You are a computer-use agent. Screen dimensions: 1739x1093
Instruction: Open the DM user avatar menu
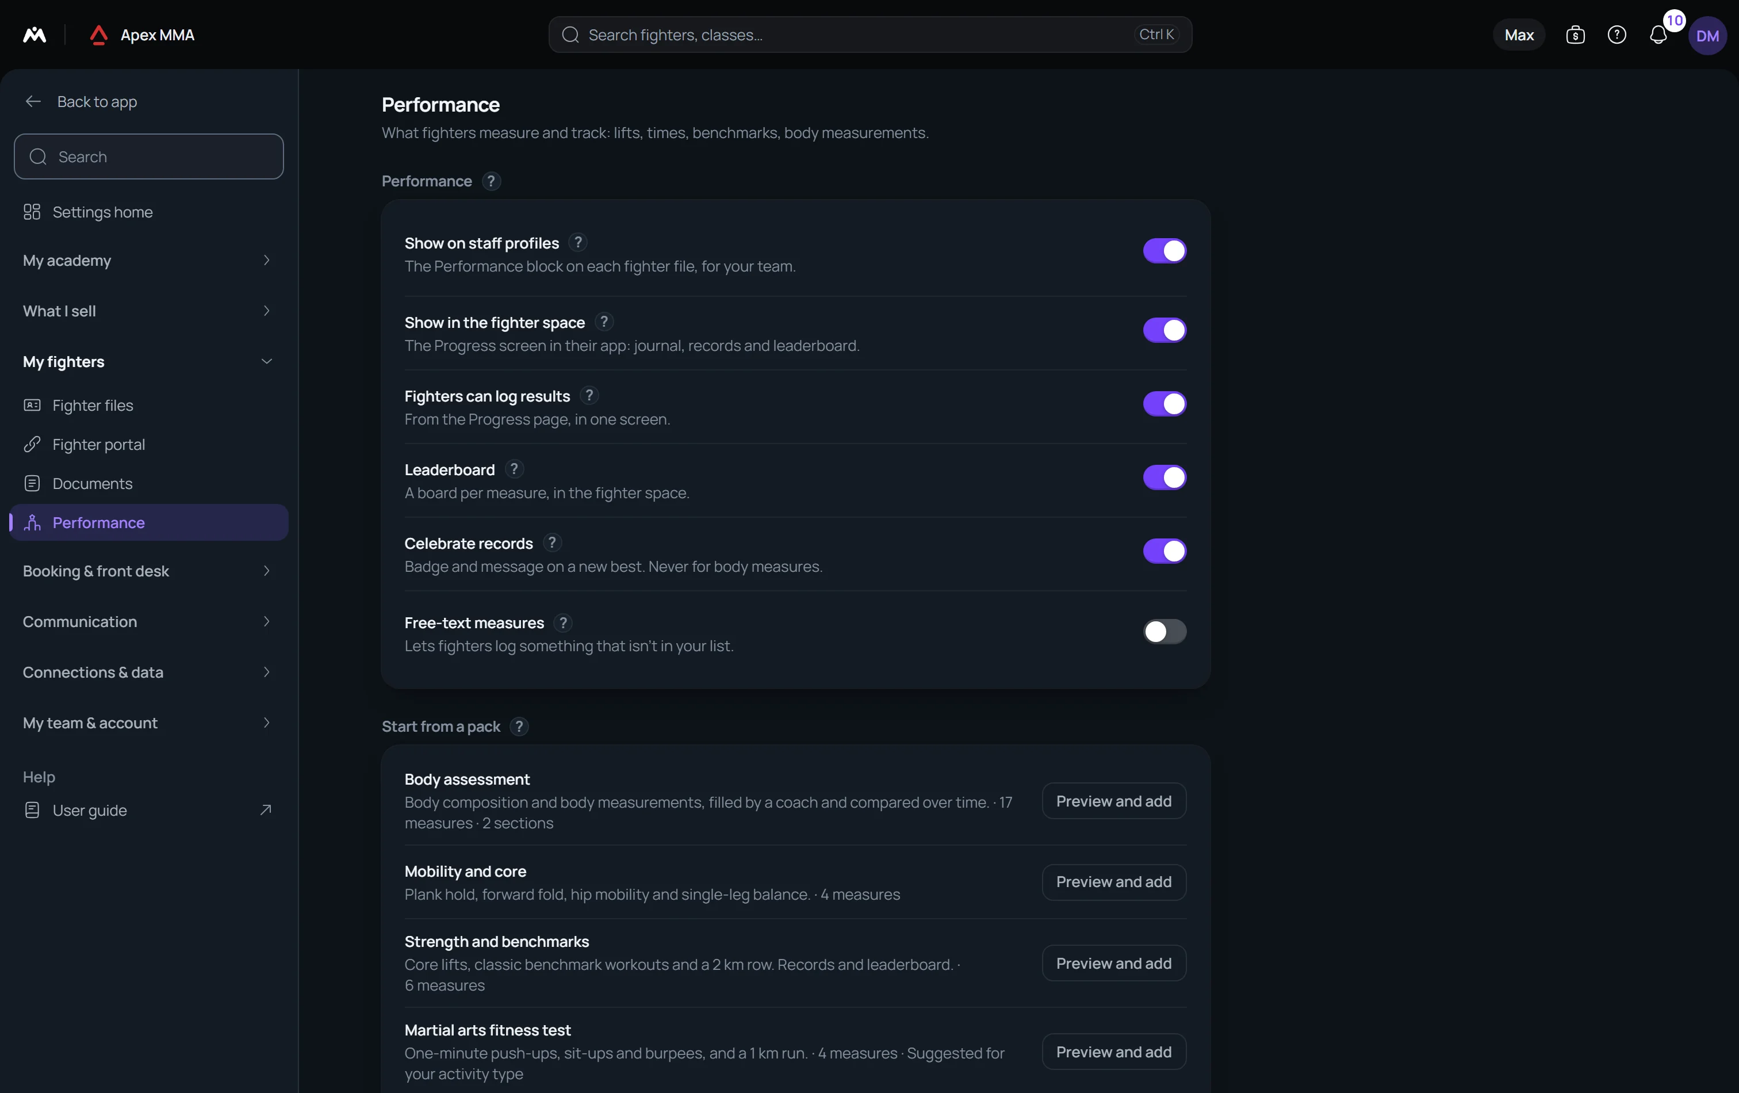click(1707, 36)
